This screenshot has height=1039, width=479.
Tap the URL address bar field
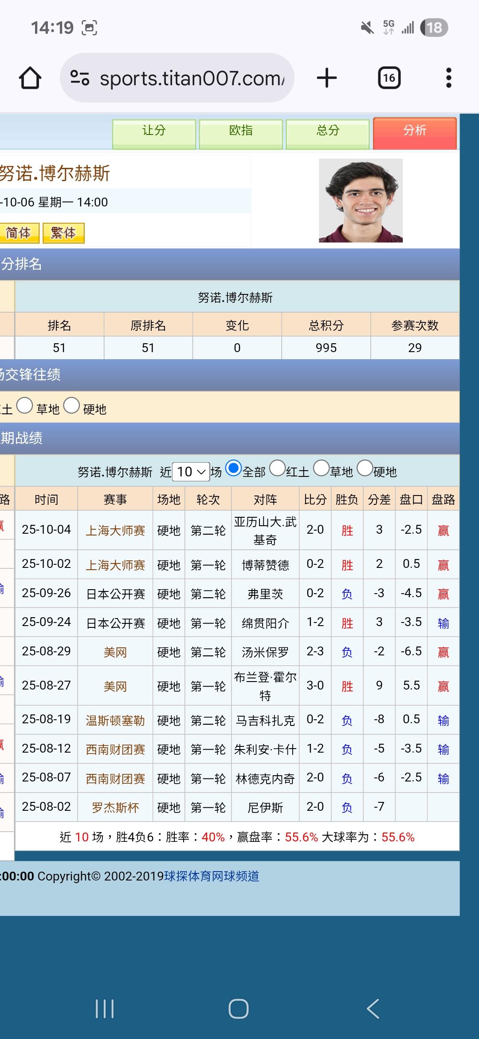tap(191, 78)
